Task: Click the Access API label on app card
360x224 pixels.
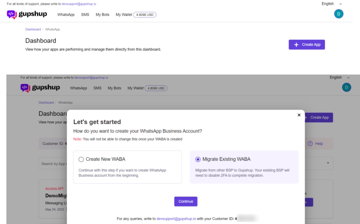Action: tap(54, 188)
